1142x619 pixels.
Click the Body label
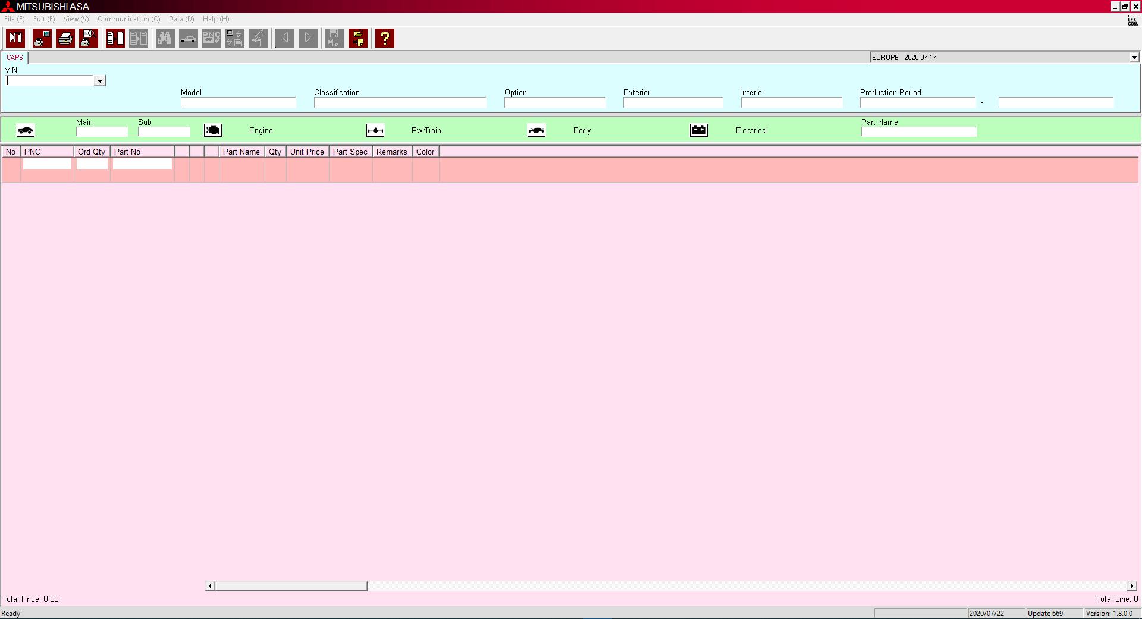click(582, 130)
